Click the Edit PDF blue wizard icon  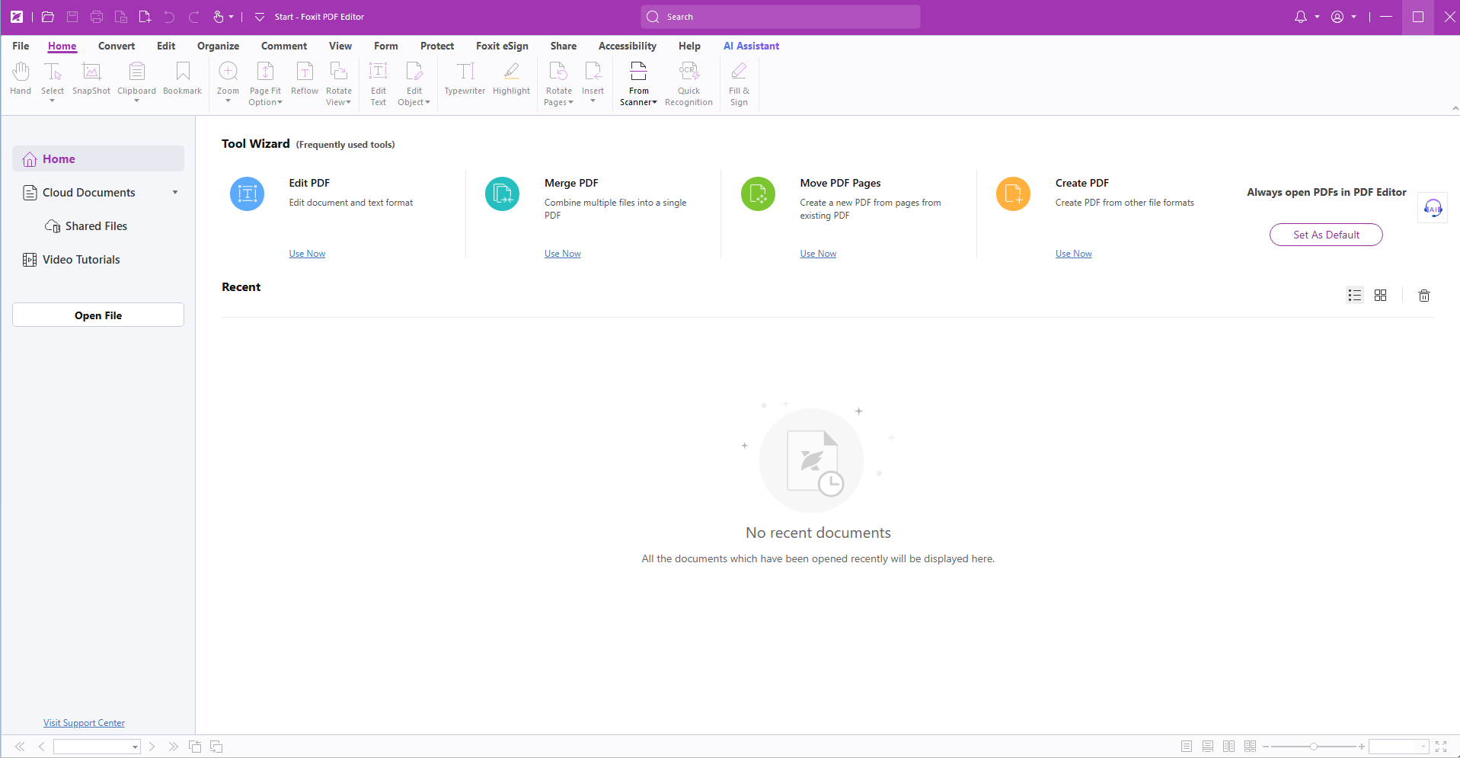pos(247,194)
